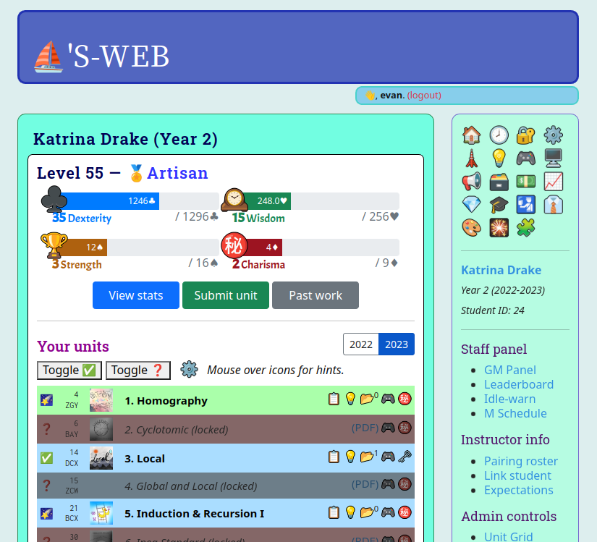Open the green puzzle piece icon
Viewport: 597px width, 542px height.
(x=525, y=228)
